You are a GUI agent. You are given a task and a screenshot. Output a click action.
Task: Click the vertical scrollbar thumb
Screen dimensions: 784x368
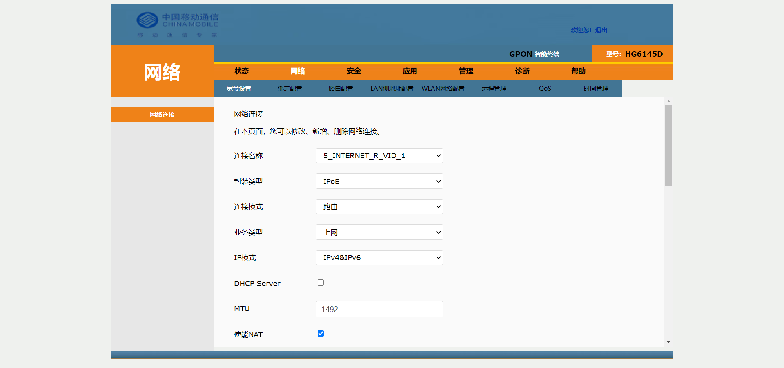668,146
